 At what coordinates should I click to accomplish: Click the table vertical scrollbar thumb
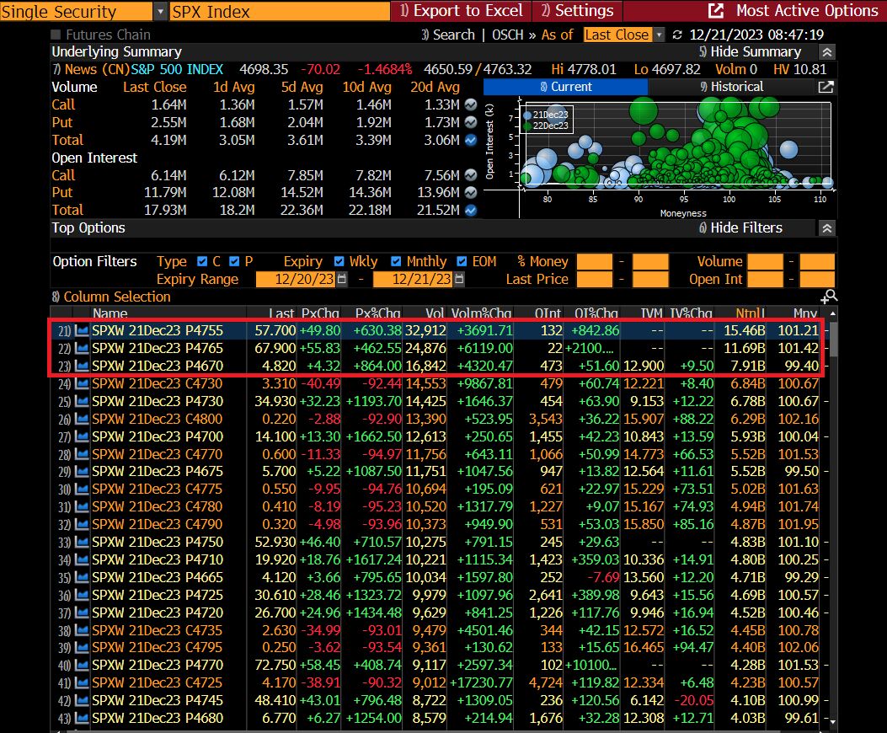(x=833, y=339)
